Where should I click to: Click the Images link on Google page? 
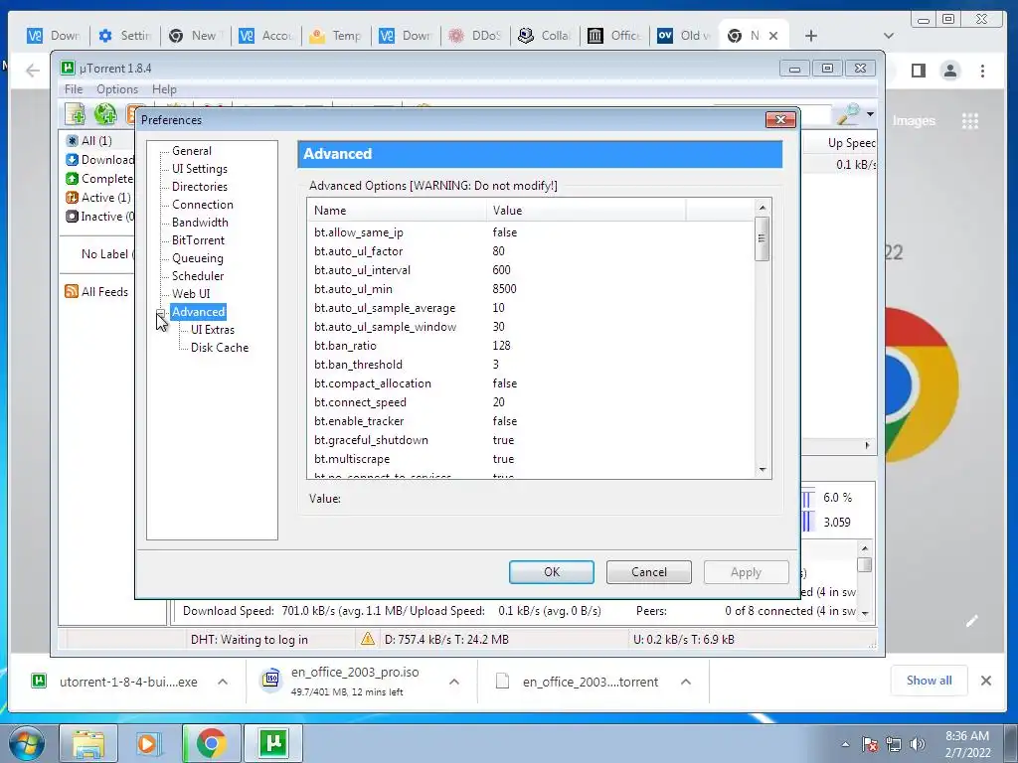point(914,121)
